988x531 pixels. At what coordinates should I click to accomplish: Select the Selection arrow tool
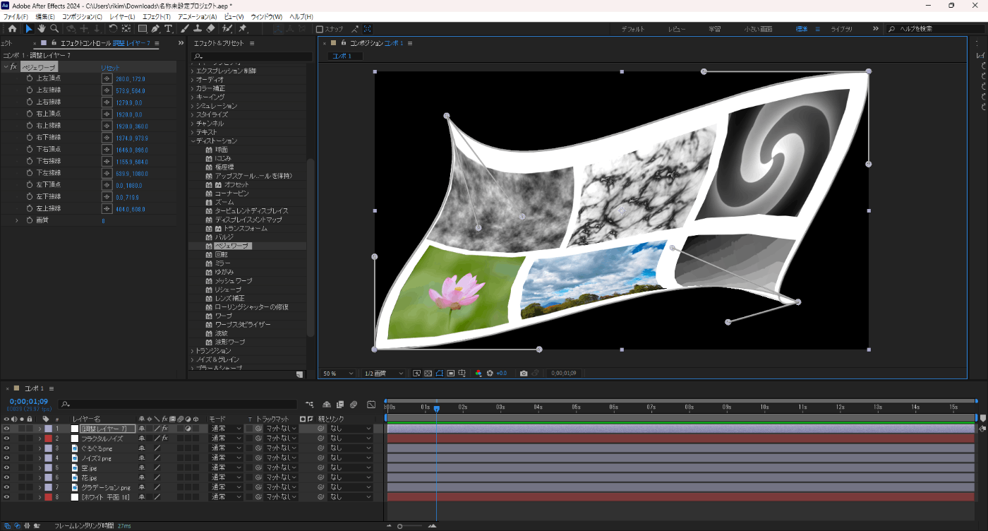coord(29,29)
